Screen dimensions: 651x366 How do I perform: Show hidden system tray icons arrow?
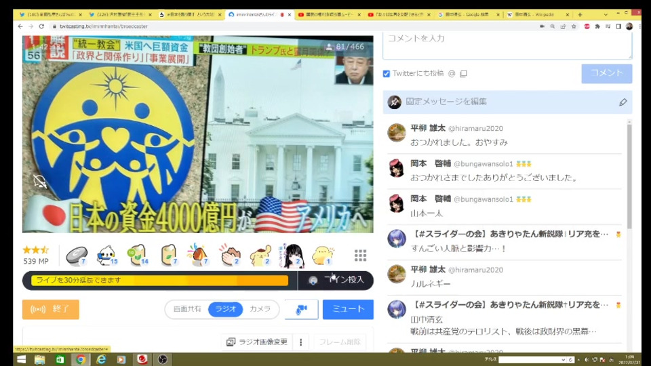point(578,360)
